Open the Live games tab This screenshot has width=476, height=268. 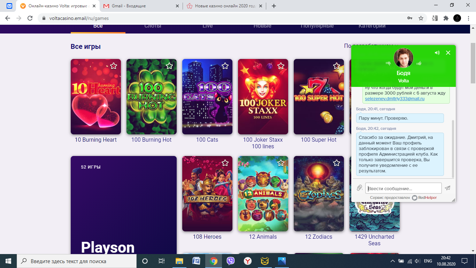pyautogui.click(x=207, y=27)
